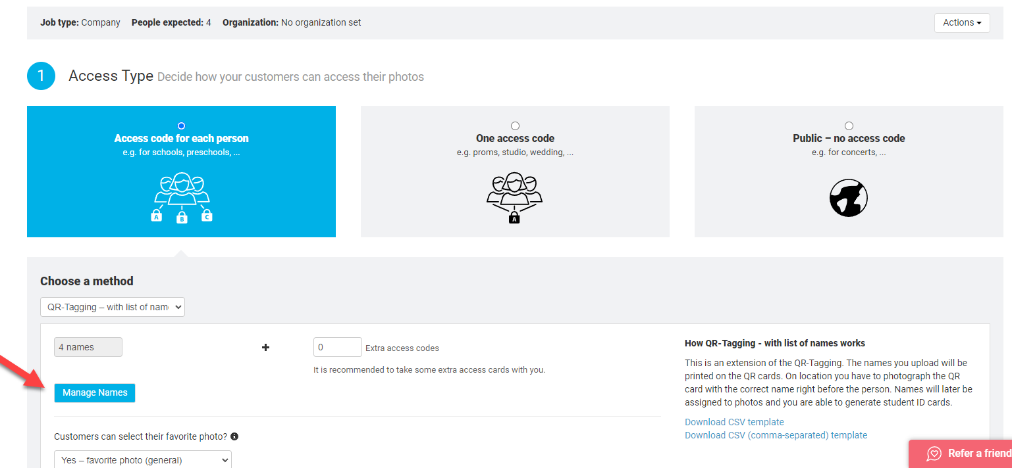1012x468 pixels.
Task: Click the info icon beside favorite photo question
Action: click(x=234, y=436)
